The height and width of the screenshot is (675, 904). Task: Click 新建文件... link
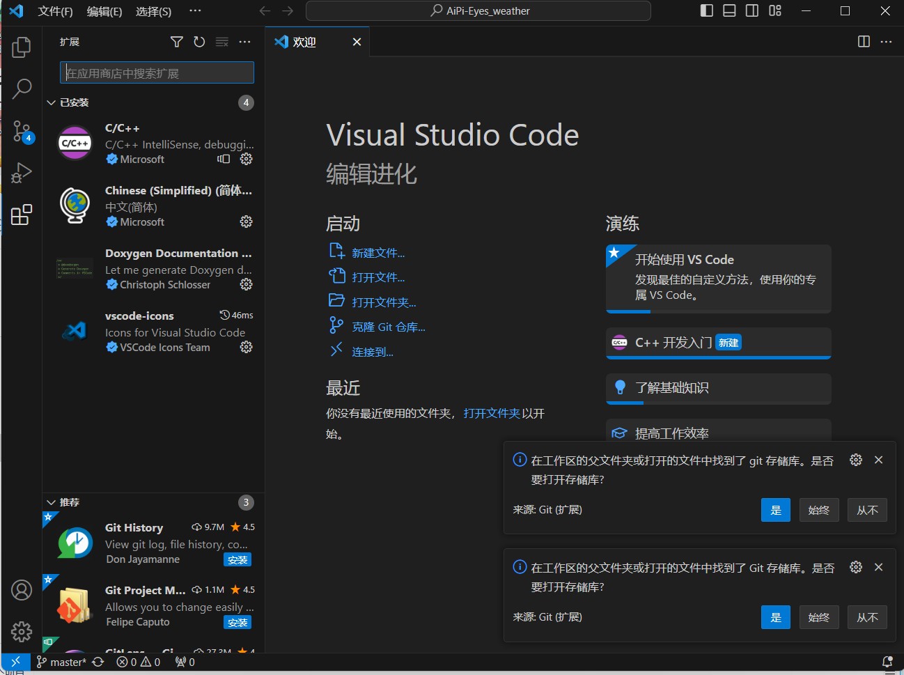point(378,253)
